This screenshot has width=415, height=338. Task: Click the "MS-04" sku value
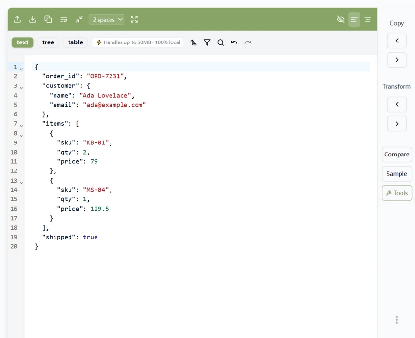(x=96, y=190)
